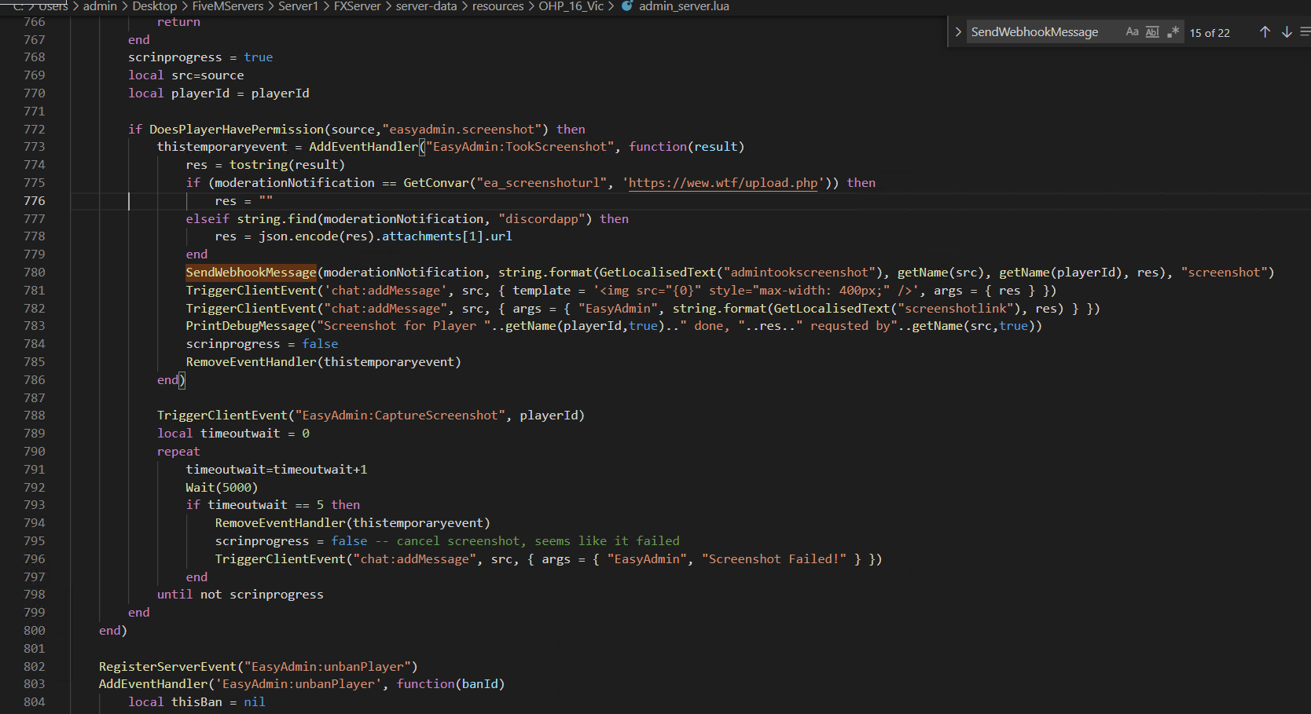Expand the replace field with the chevron
This screenshot has width=1311, height=714.
coord(957,32)
